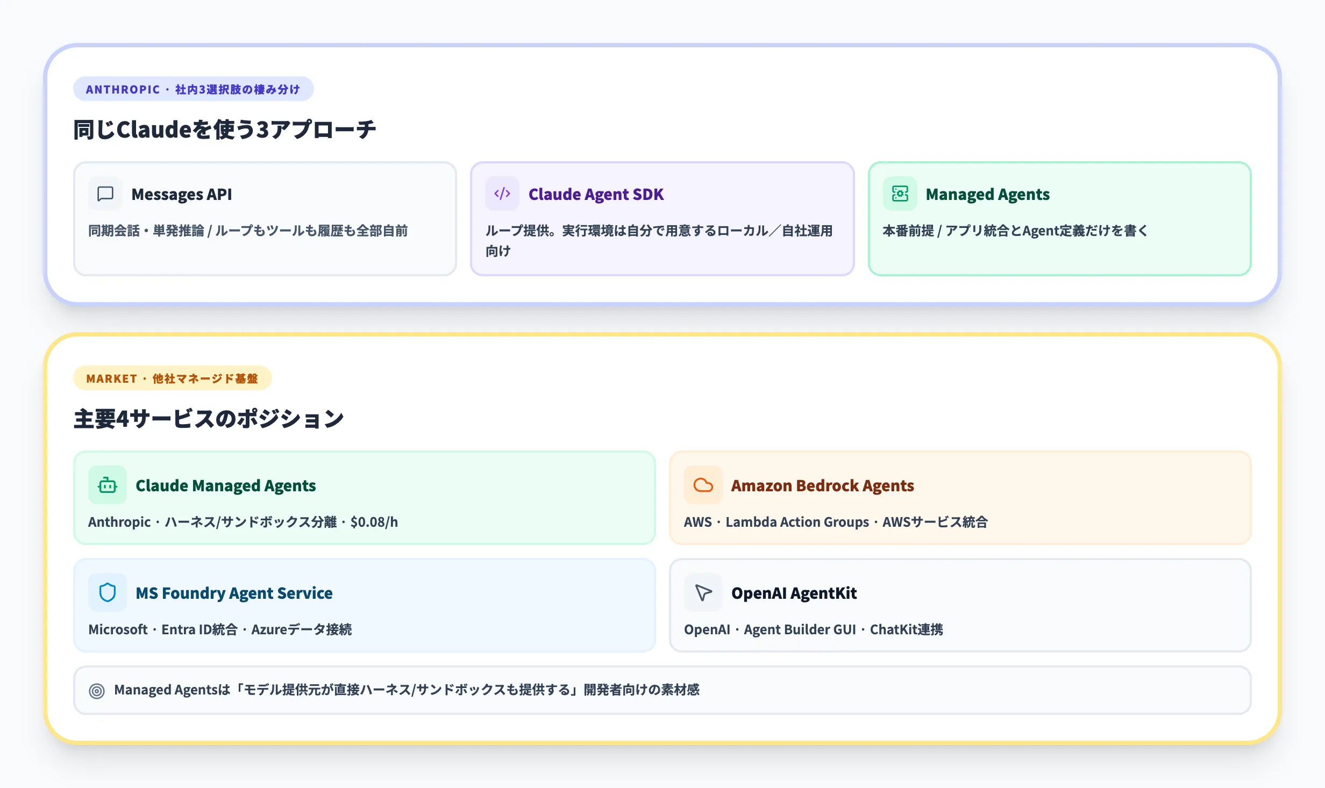Viewport: 1325px width, 788px height.
Task: Click the Messages API speech bubble icon
Action: coord(105,194)
